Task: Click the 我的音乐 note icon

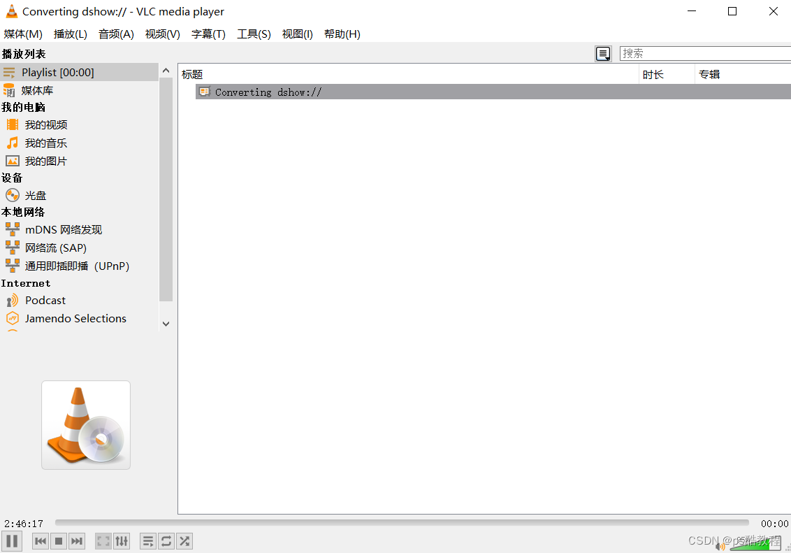Action: coord(13,143)
